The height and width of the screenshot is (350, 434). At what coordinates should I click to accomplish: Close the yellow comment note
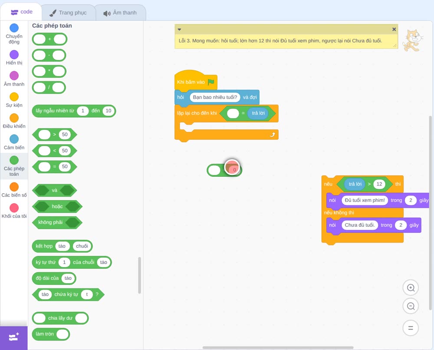pyautogui.click(x=394, y=29)
